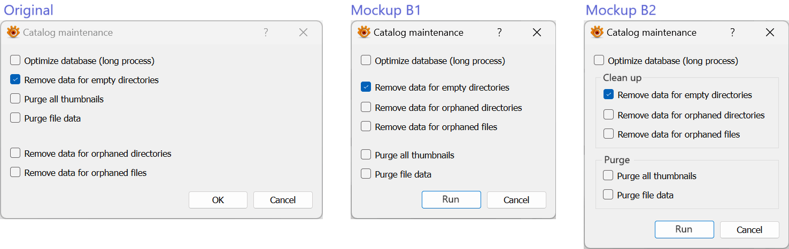Click Cancel in the Mockup B2 dialog

(749, 230)
